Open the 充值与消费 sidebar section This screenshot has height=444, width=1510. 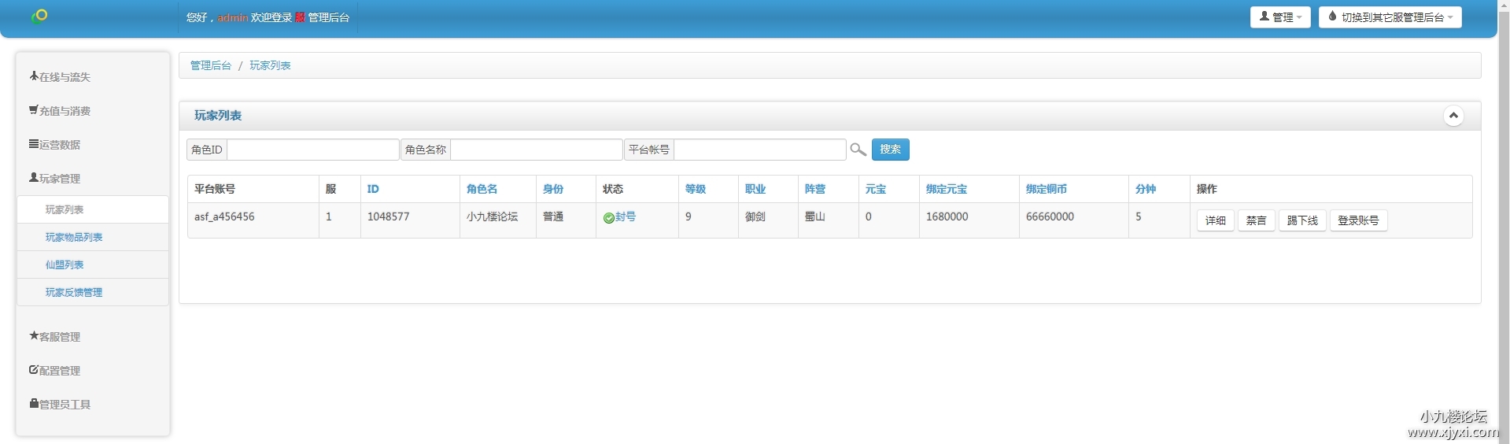tap(61, 111)
